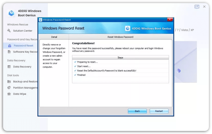Click the Data Recovery chart icon

tap(9, 66)
